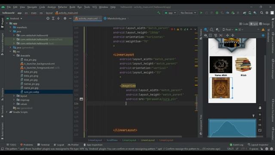Open Project panel options gear
This screenshot has height=155, width=275.
(65, 18)
